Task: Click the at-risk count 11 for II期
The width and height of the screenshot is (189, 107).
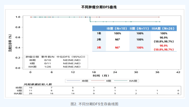Action: 31,91
